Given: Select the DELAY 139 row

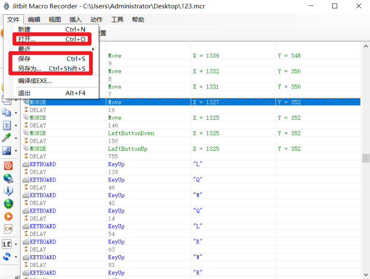Looking at the screenshot, I should click(191, 172).
